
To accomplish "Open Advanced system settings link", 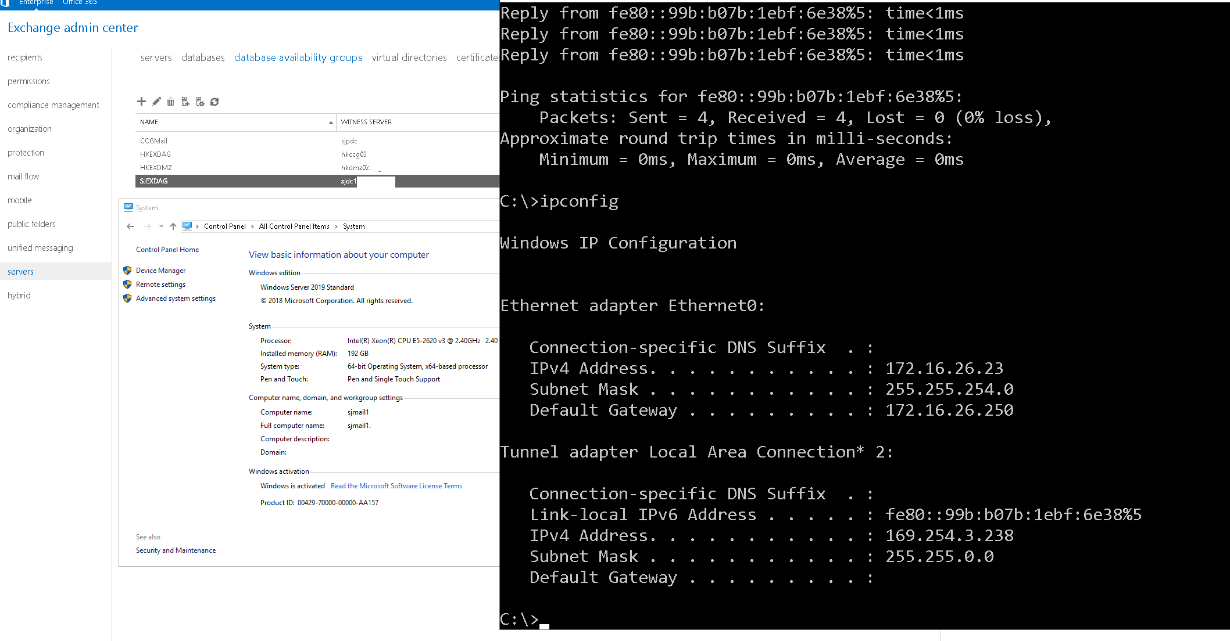I will (x=176, y=298).
